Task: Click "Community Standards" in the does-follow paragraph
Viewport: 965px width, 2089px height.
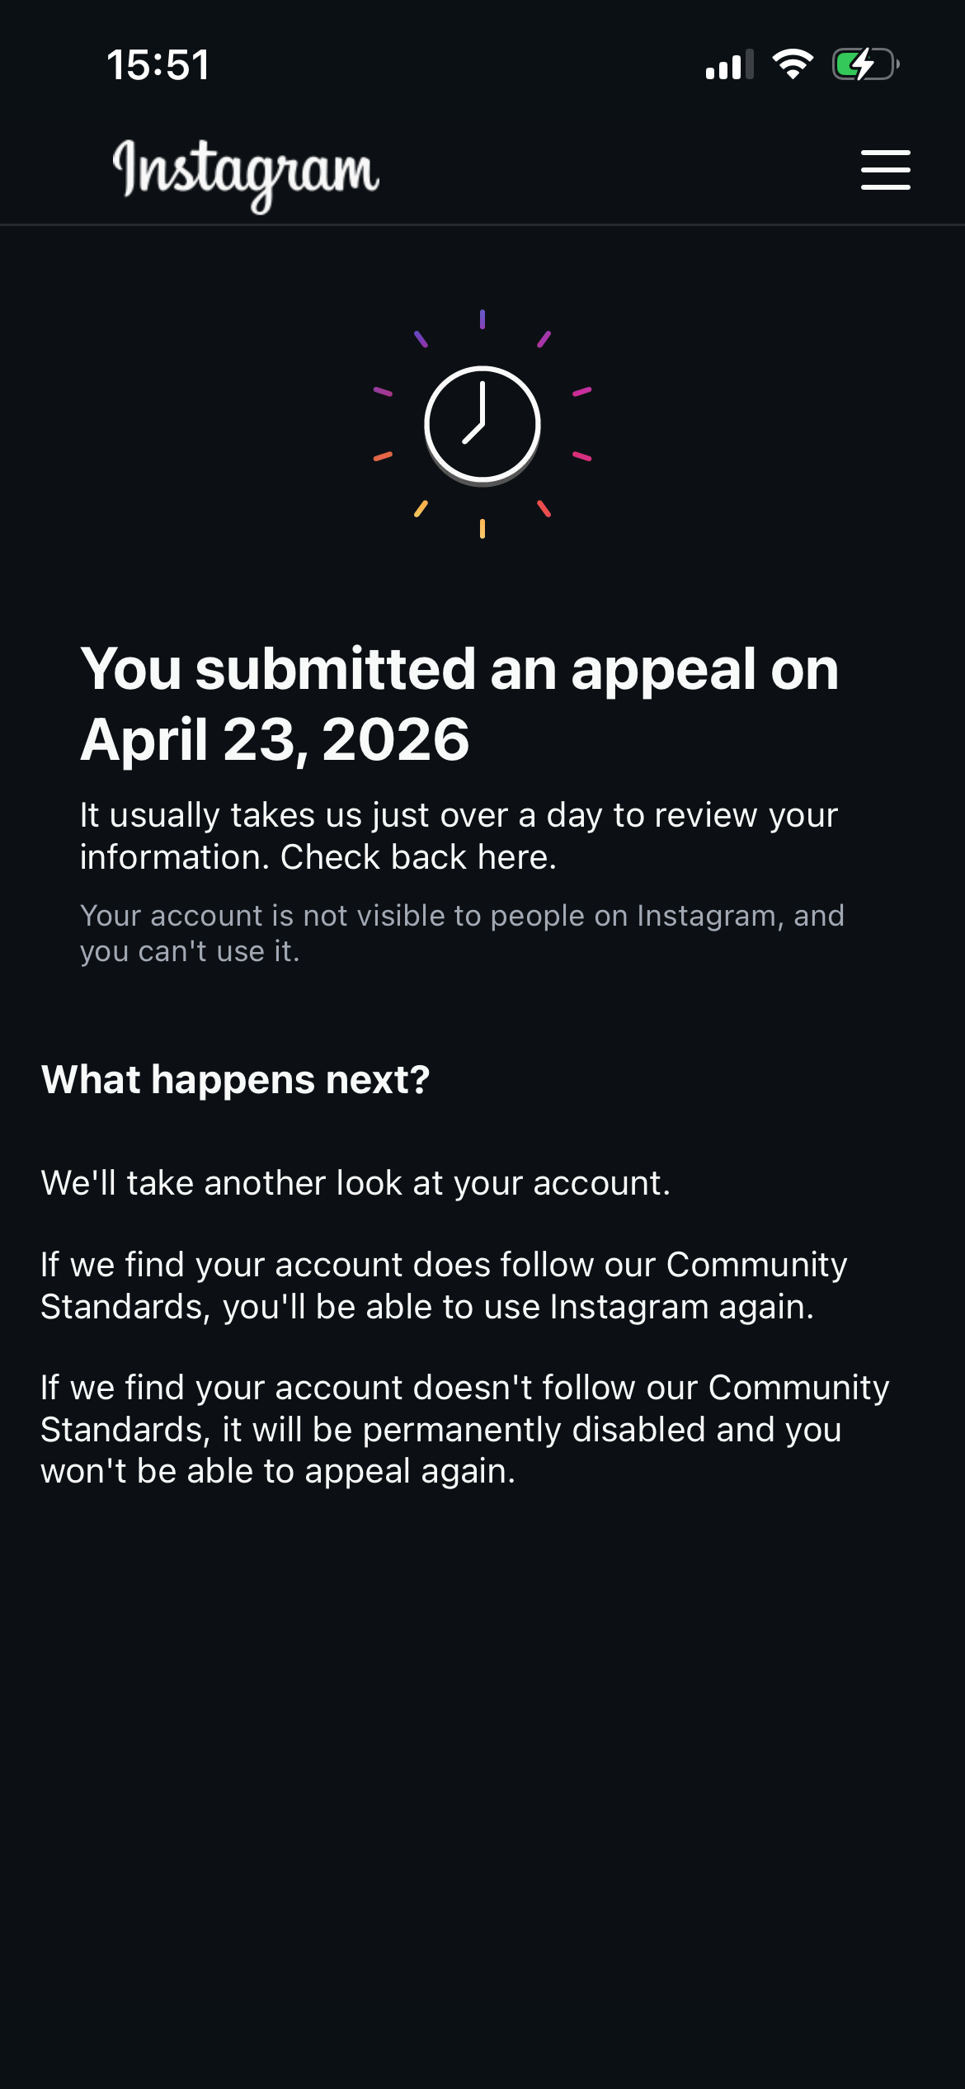Action: click(x=756, y=1265)
